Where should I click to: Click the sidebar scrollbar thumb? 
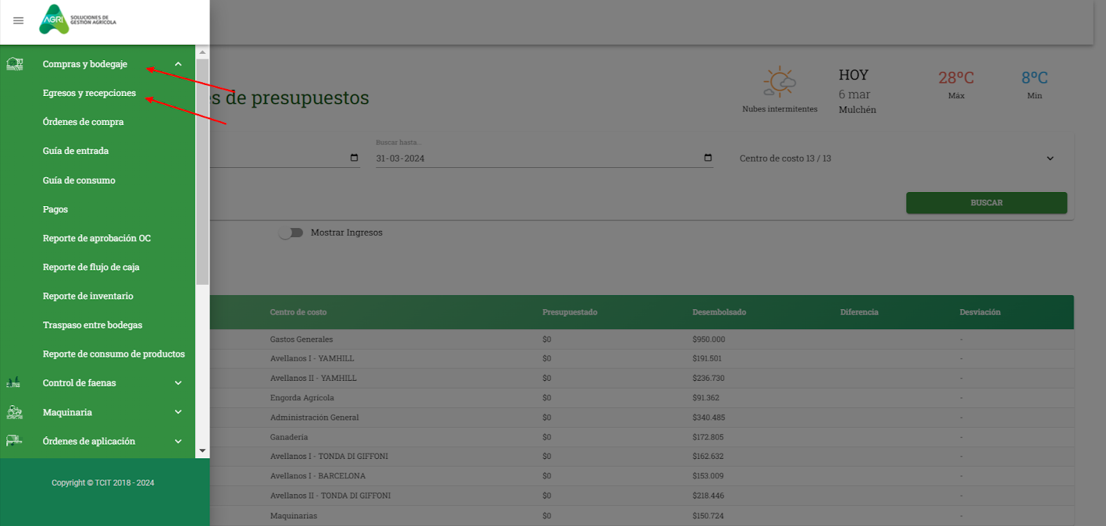203,171
